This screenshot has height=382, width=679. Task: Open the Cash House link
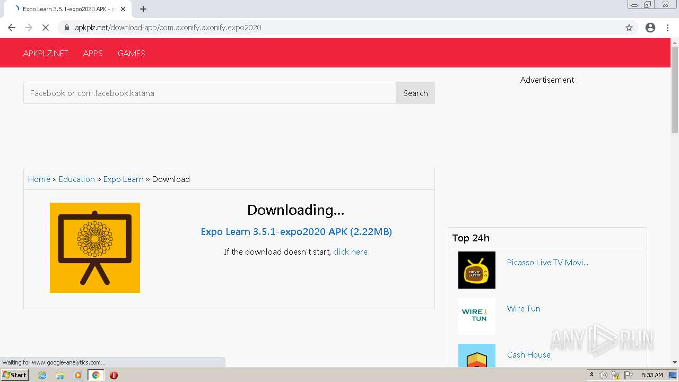pyautogui.click(x=529, y=354)
